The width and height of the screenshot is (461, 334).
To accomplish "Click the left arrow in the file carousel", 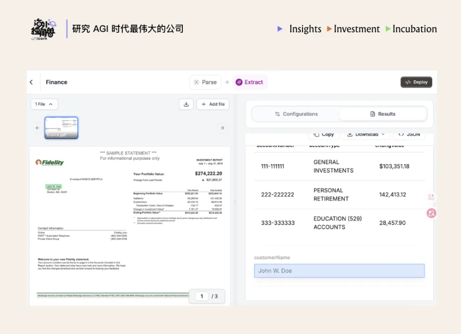I will 37,128.
